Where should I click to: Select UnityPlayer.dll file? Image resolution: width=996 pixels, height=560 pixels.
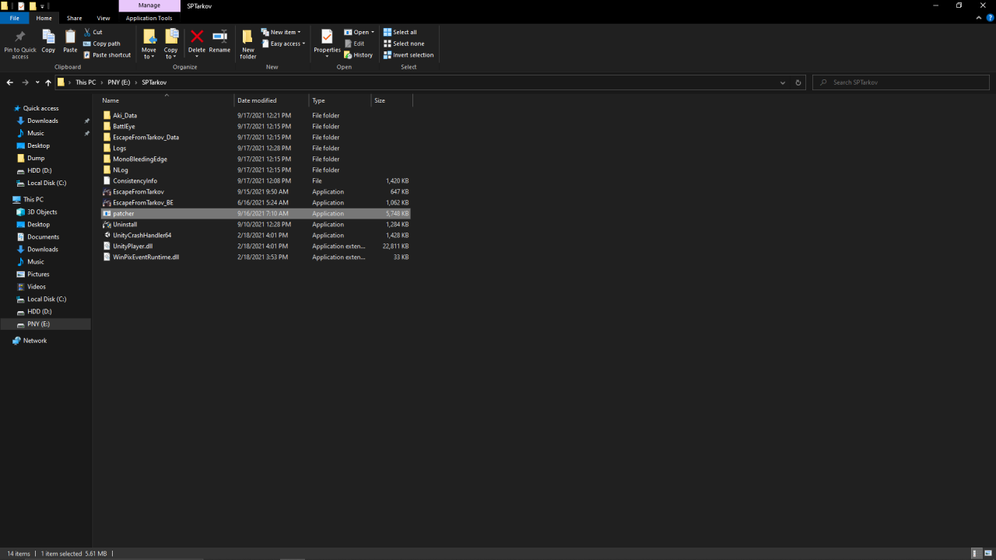132,246
